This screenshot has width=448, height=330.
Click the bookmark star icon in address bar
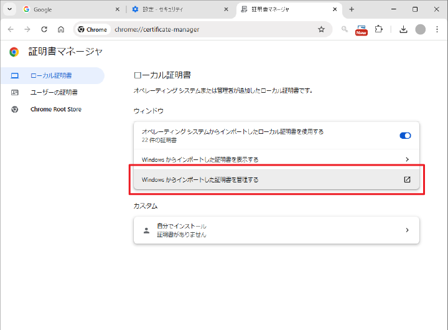[321, 29]
